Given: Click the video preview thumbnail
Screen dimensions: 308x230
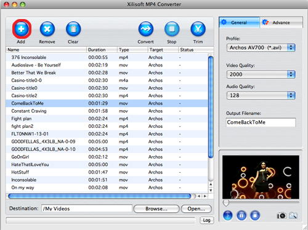Looking at the screenshot, I should (261, 177).
